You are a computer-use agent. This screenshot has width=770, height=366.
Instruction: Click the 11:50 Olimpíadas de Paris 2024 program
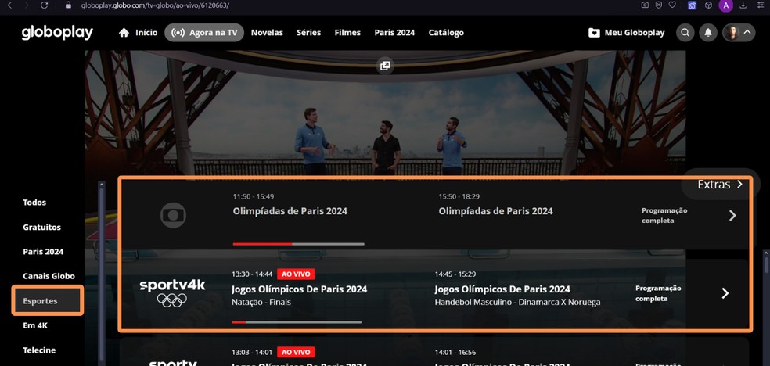(290, 211)
